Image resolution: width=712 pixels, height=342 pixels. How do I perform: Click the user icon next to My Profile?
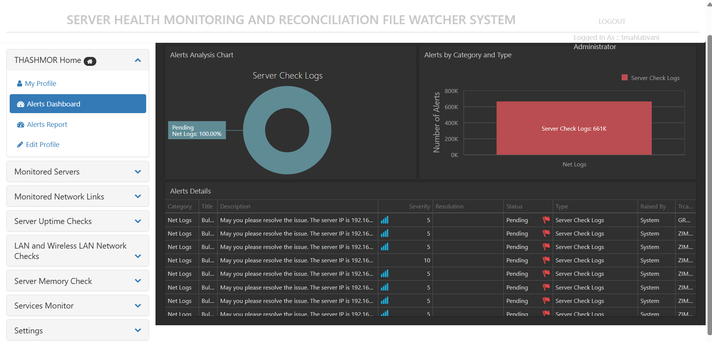(x=20, y=83)
